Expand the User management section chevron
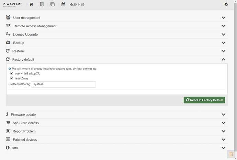Screen dimensions: 237x160 pos(224,18)
